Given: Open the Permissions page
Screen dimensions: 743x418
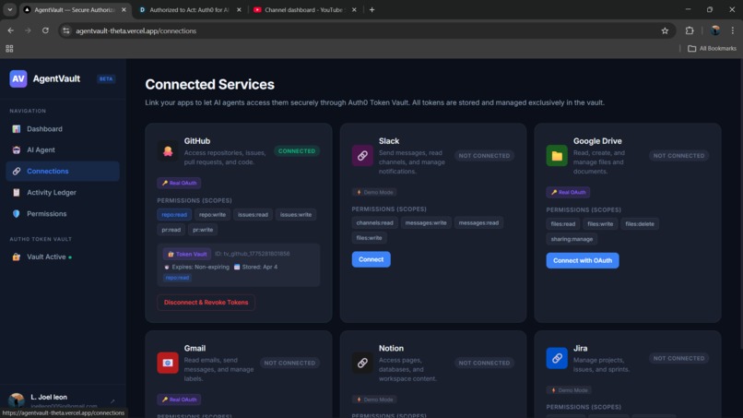Looking at the screenshot, I should click(x=63, y=214).
